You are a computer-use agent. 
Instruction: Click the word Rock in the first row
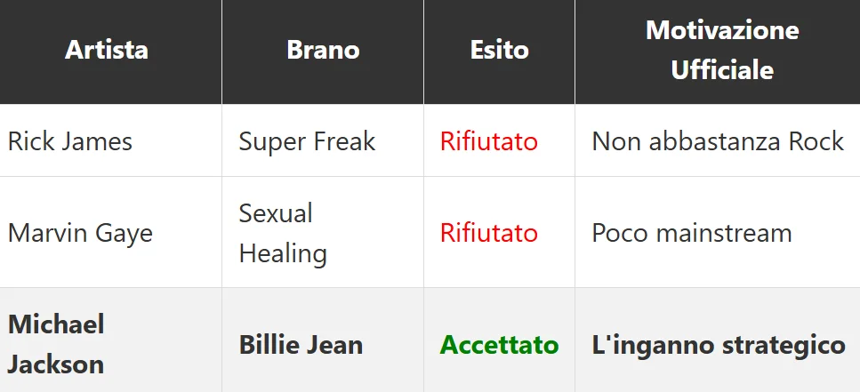[818, 141]
